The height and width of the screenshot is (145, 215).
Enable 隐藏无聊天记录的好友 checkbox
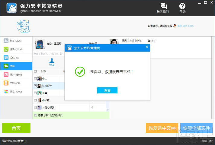pos(35,115)
